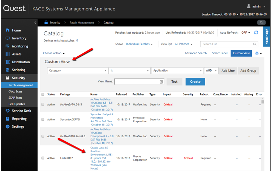Click the Home icon in sidebar
The image size is (271, 172).
(x=8, y=30)
